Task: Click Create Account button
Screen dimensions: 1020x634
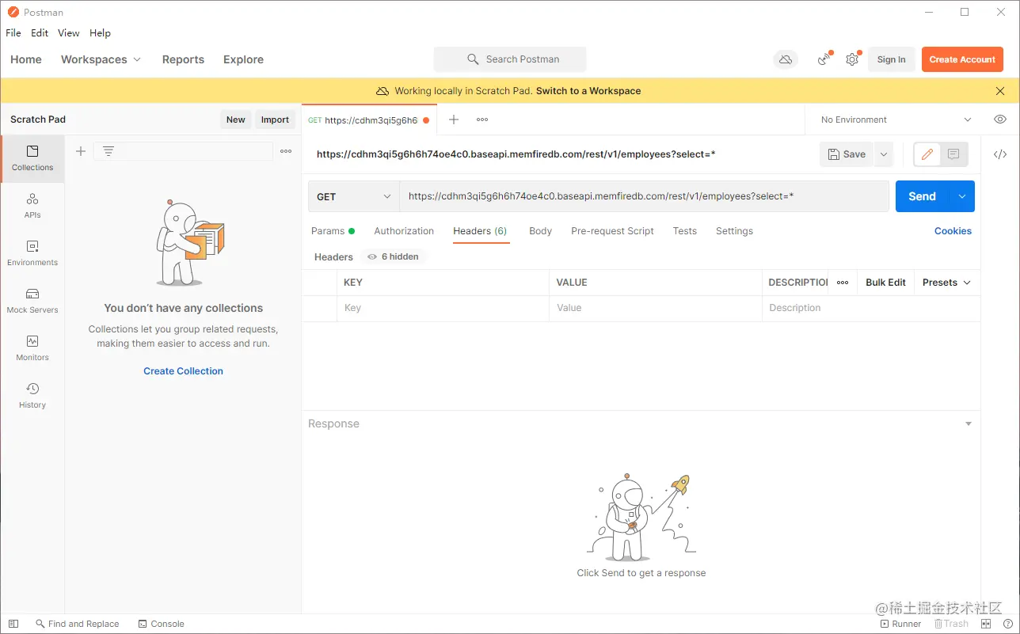Action: 962,59
